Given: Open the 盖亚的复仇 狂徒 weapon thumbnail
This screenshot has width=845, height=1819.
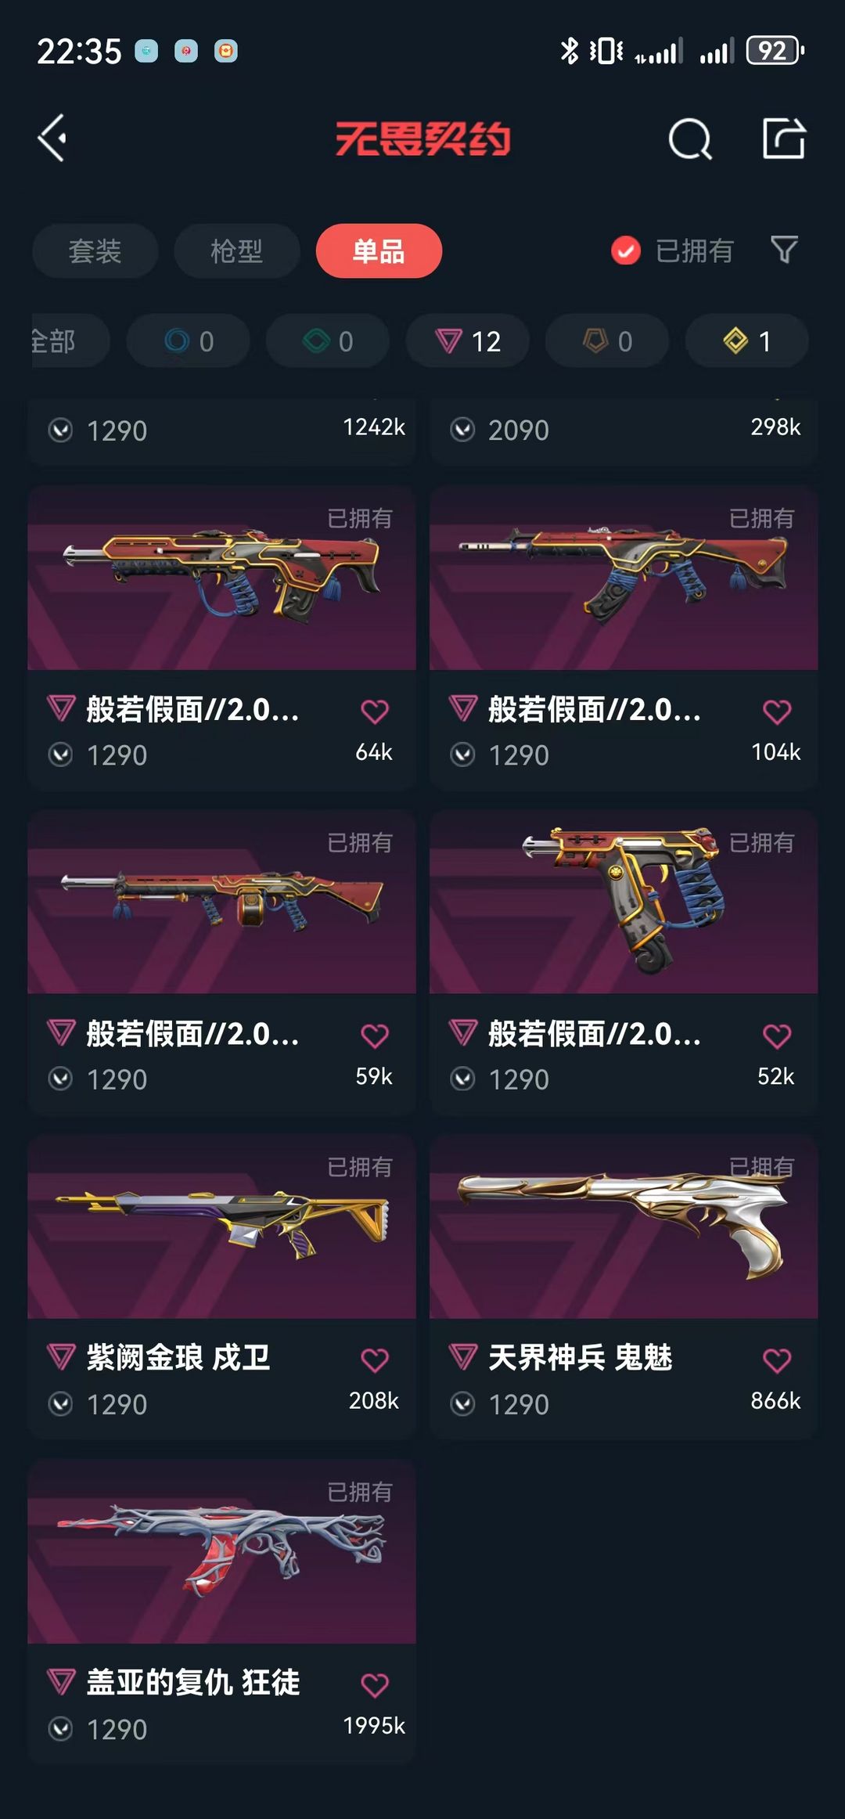Looking at the screenshot, I should tap(221, 1551).
